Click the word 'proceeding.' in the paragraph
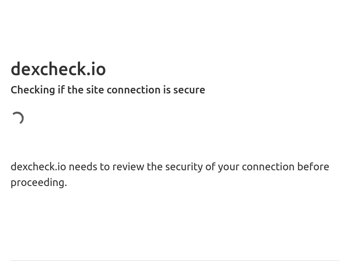Screen dimensions: 350x262 (x=39, y=183)
